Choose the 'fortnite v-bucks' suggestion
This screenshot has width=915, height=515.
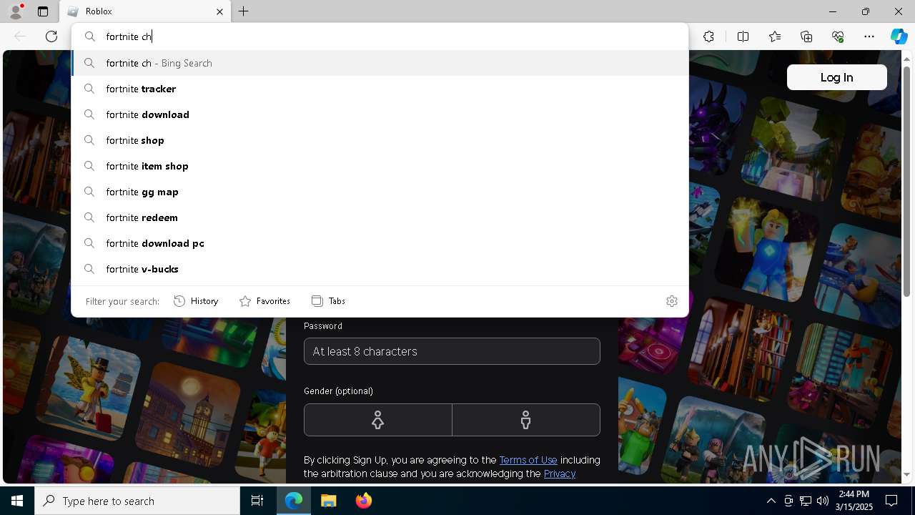(x=380, y=269)
